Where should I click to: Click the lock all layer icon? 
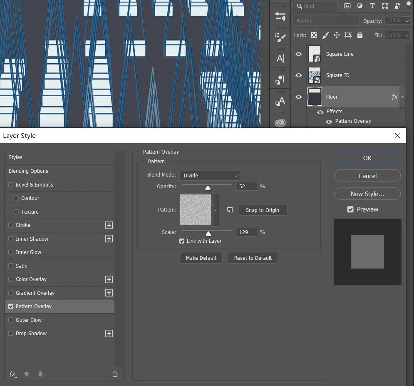click(360, 35)
